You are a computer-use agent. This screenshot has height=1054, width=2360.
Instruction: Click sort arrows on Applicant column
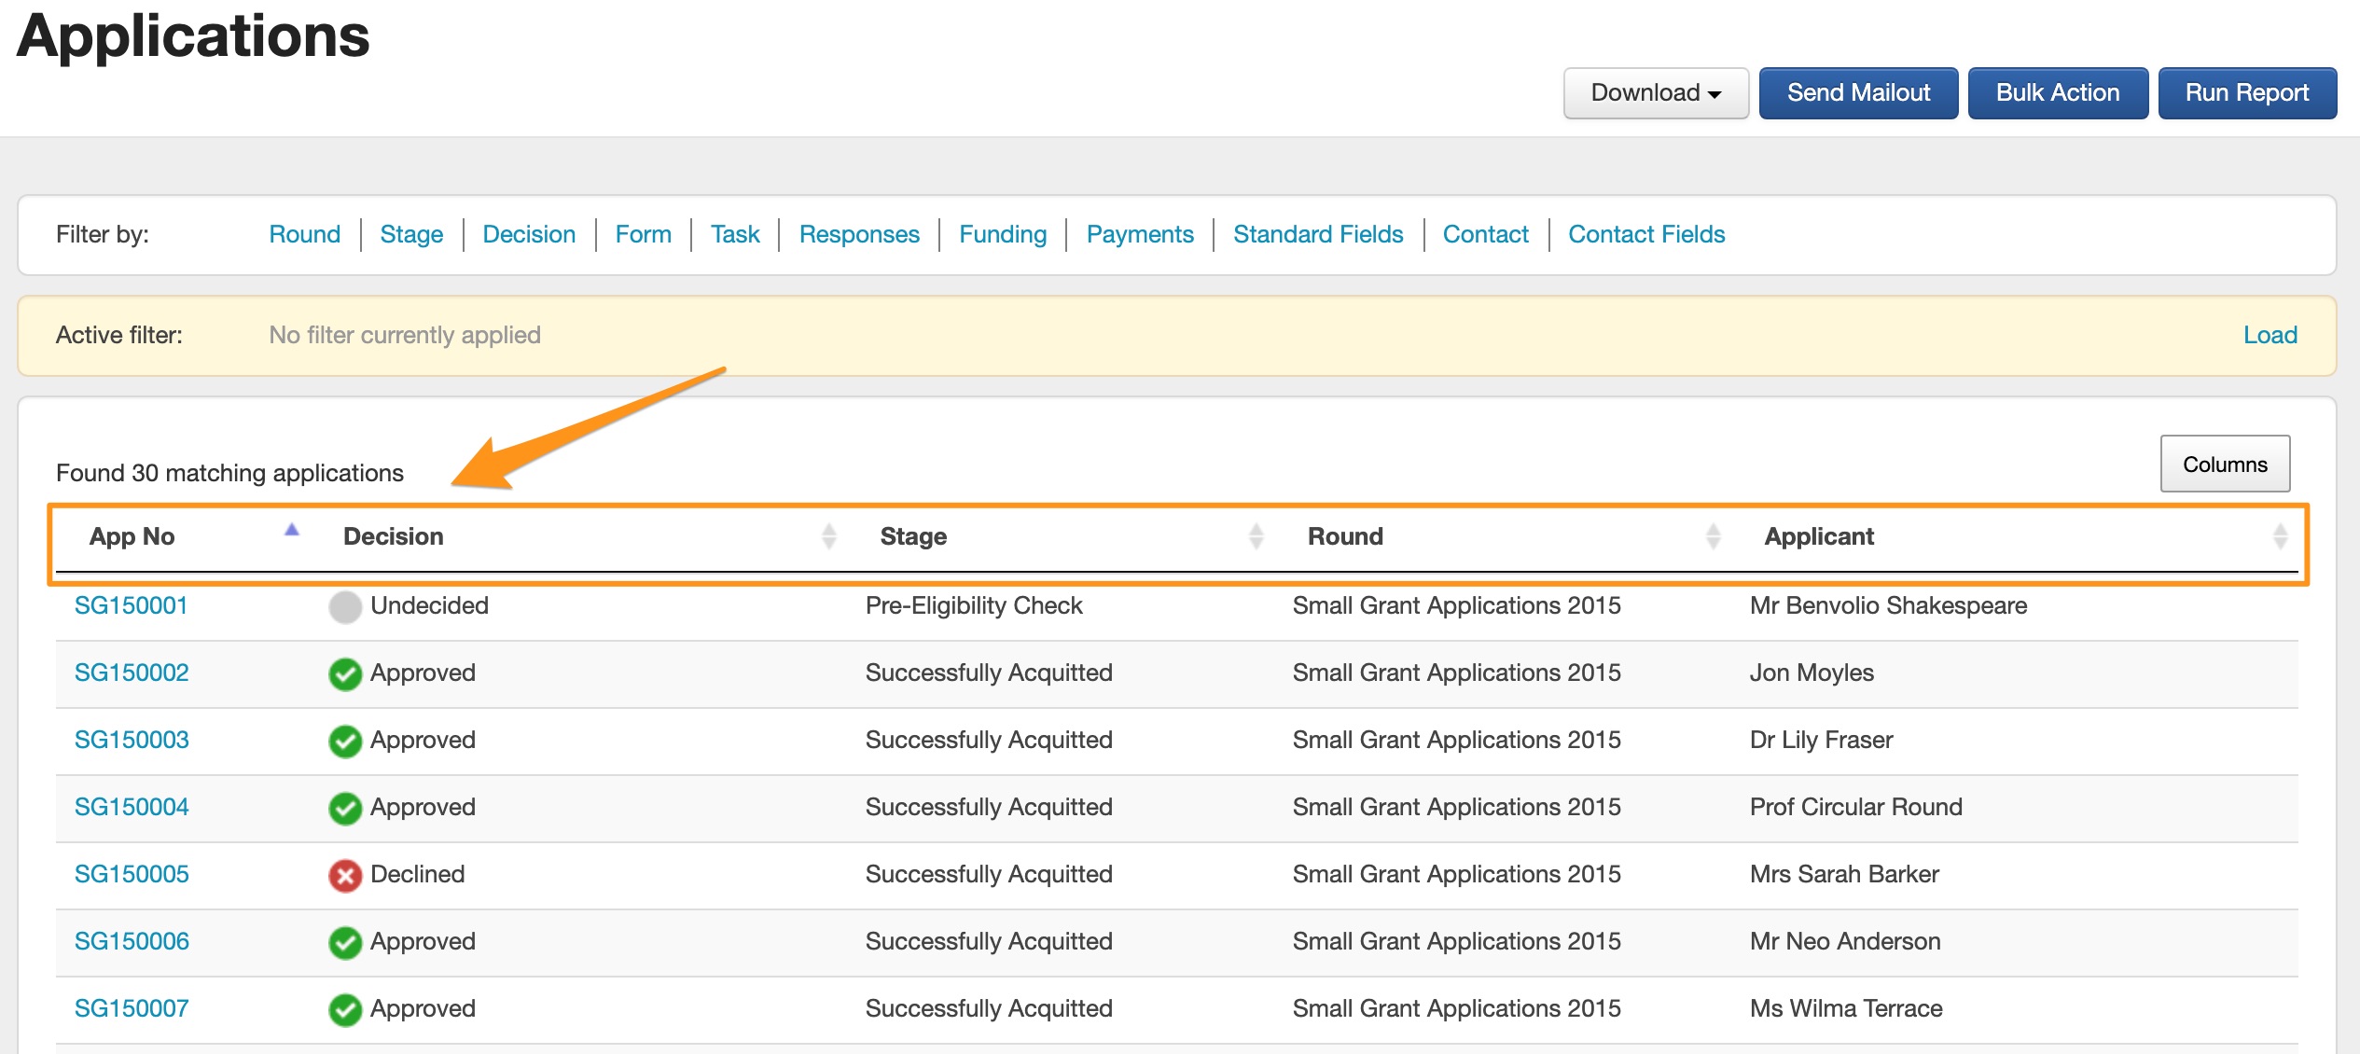[2280, 536]
